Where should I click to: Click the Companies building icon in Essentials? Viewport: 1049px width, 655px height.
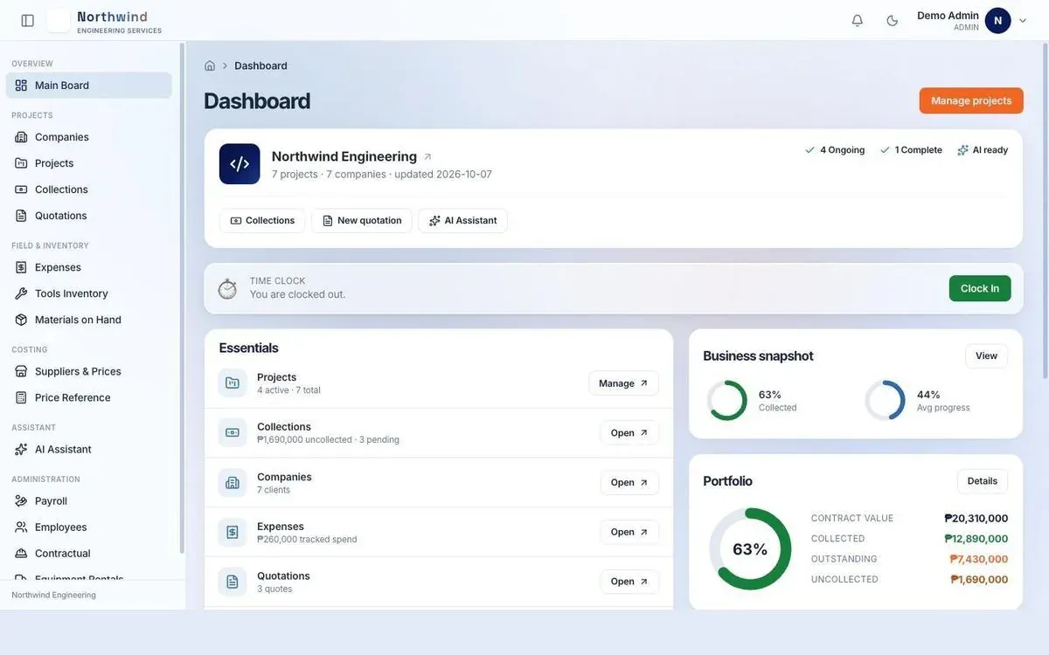(233, 482)
